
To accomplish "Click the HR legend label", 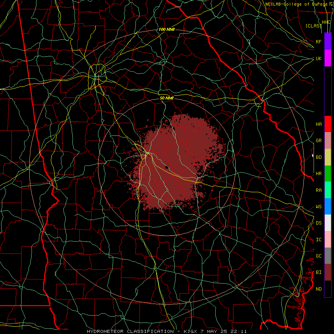I will (x=318, y=174).
